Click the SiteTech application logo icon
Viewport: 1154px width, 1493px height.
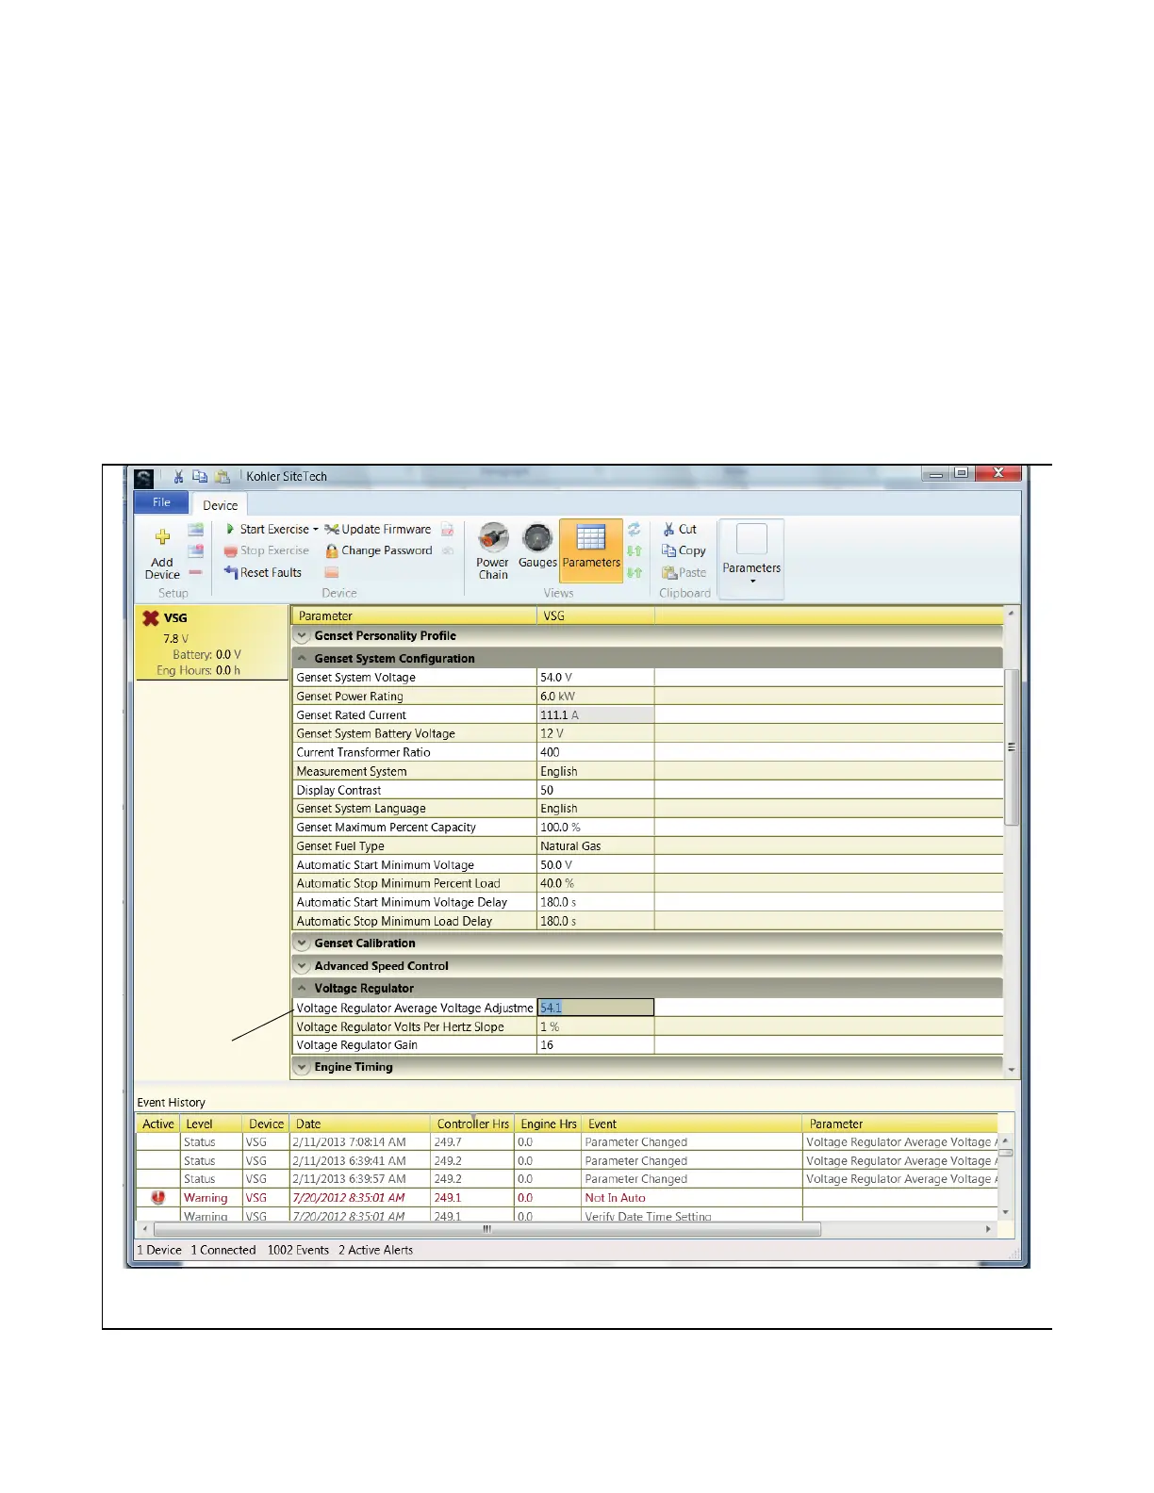coord(143,478)
